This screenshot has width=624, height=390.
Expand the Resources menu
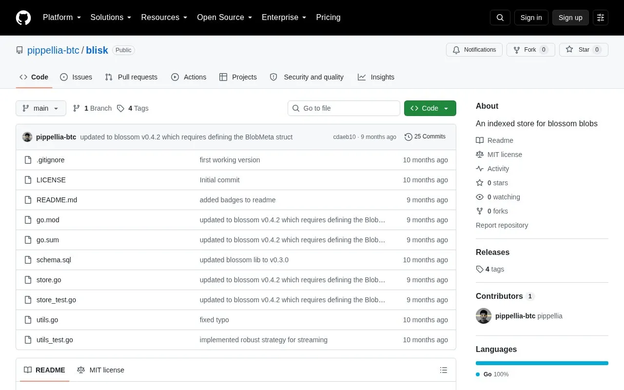click(164, 18)
